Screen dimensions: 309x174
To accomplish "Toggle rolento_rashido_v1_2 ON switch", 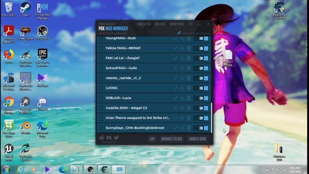I will (x=203, y=78).
